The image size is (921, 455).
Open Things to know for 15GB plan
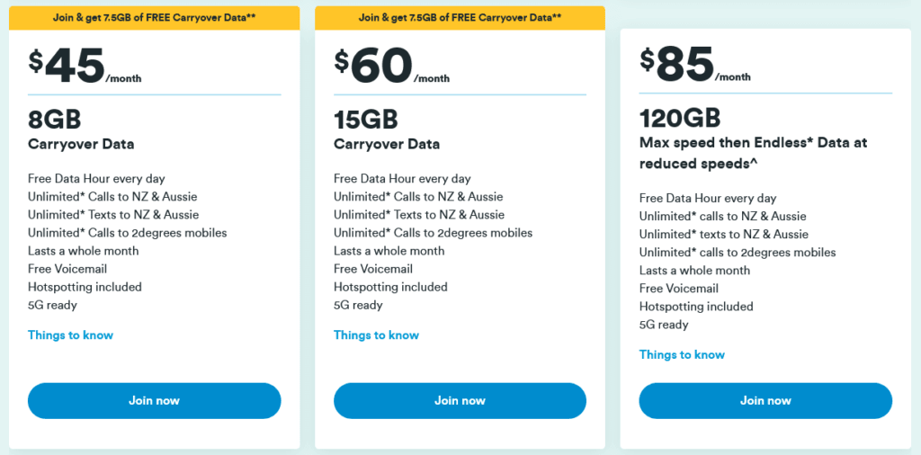click(x=376, y=335)
